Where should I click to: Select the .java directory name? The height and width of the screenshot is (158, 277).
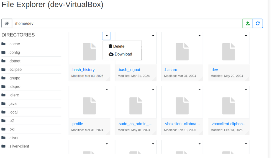(12, 104)
